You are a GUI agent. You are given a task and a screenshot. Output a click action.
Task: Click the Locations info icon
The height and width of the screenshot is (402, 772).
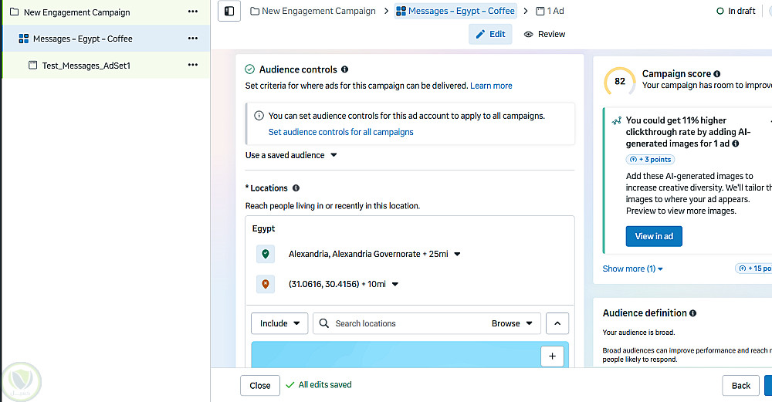coord(296,188)
